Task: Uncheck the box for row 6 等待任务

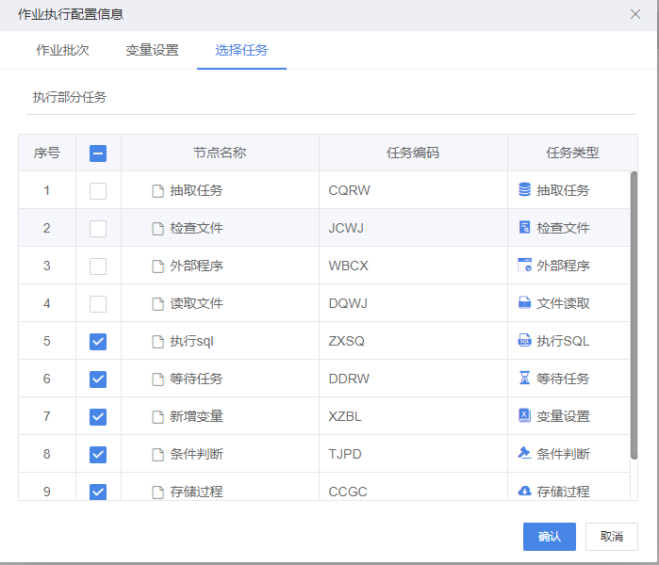Action: click(x=98, y=379)
